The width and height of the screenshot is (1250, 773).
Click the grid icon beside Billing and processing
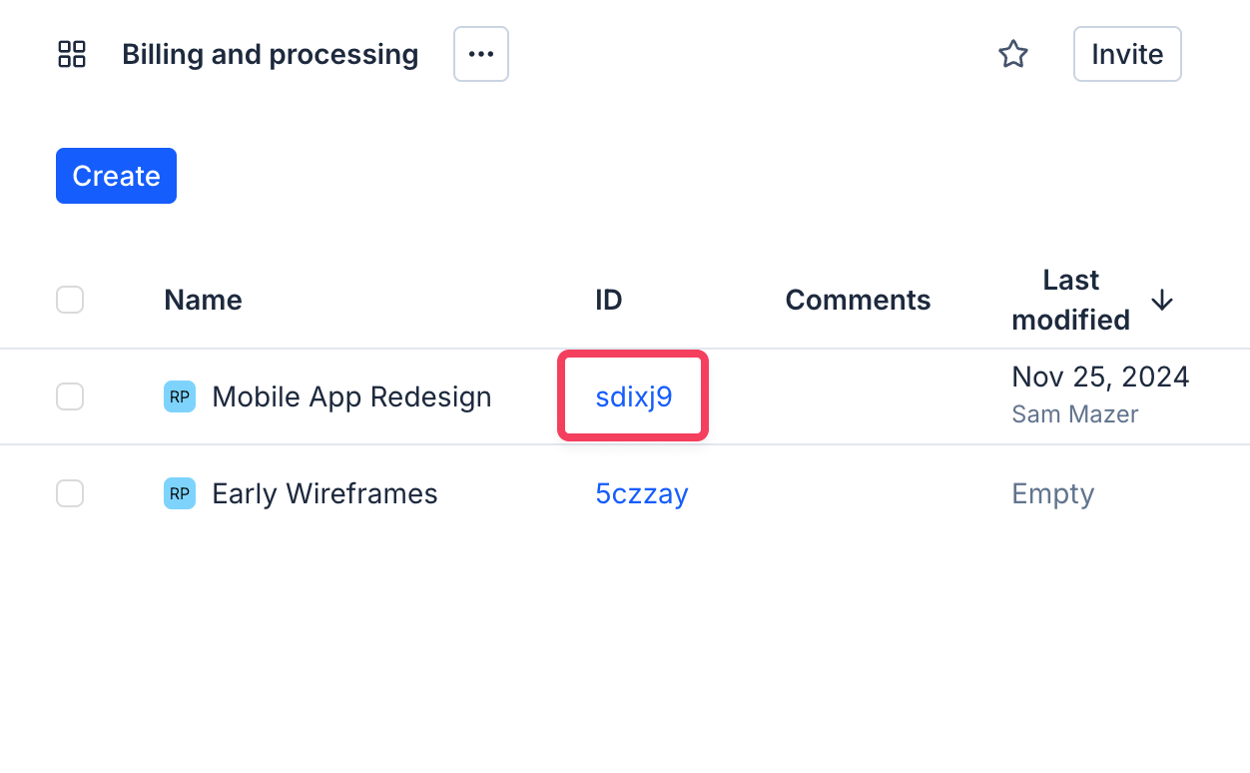pyautogui.click(x=72, y=54)
